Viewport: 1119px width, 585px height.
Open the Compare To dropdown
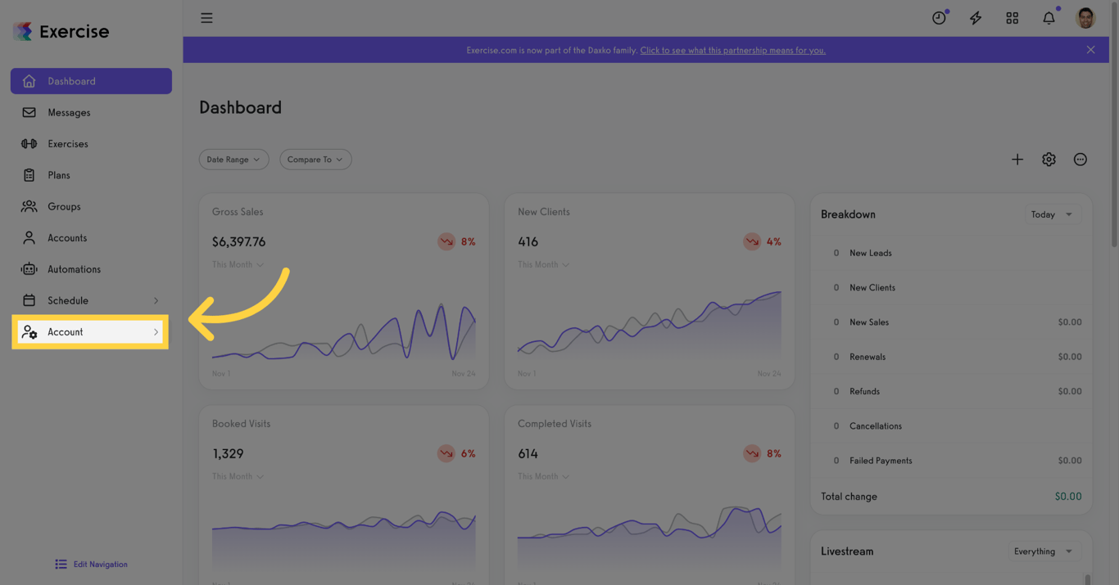(315, 159)
